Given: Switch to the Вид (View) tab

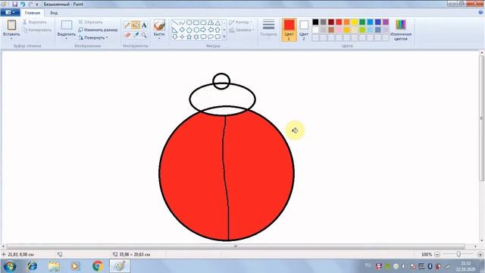Looking at the screenshot, I should 54,13.
